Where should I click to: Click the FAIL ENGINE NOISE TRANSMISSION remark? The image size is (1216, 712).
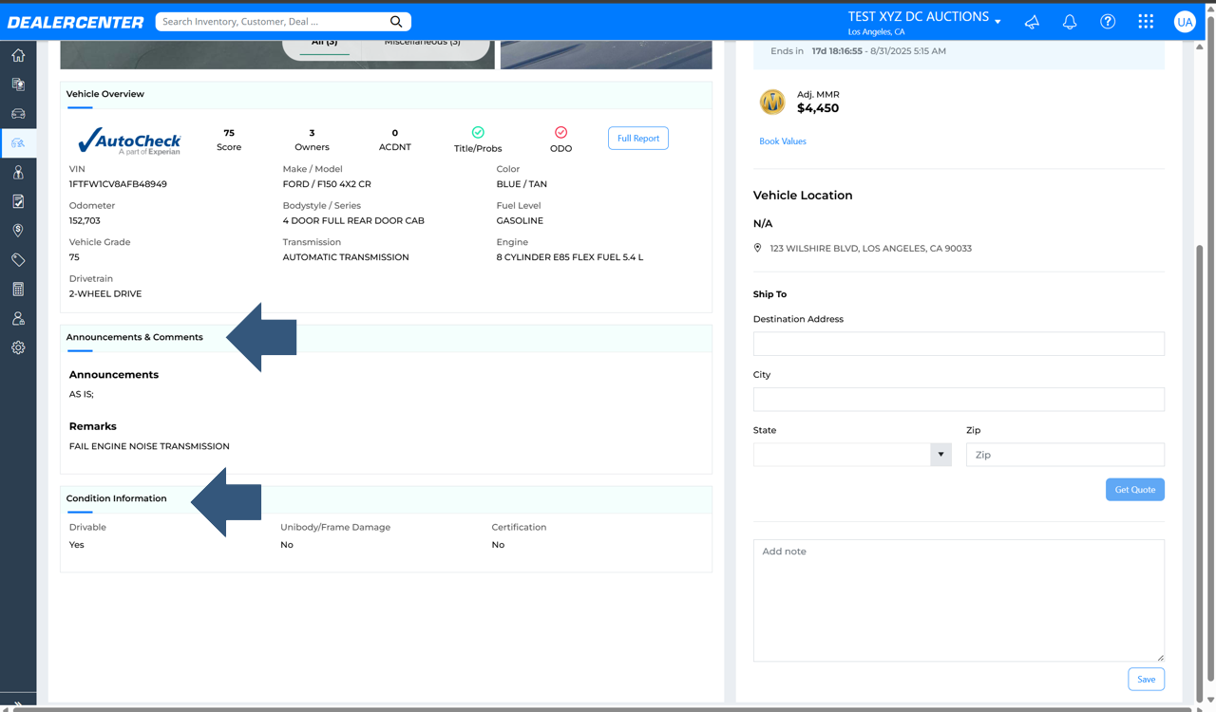pos(149,446)
